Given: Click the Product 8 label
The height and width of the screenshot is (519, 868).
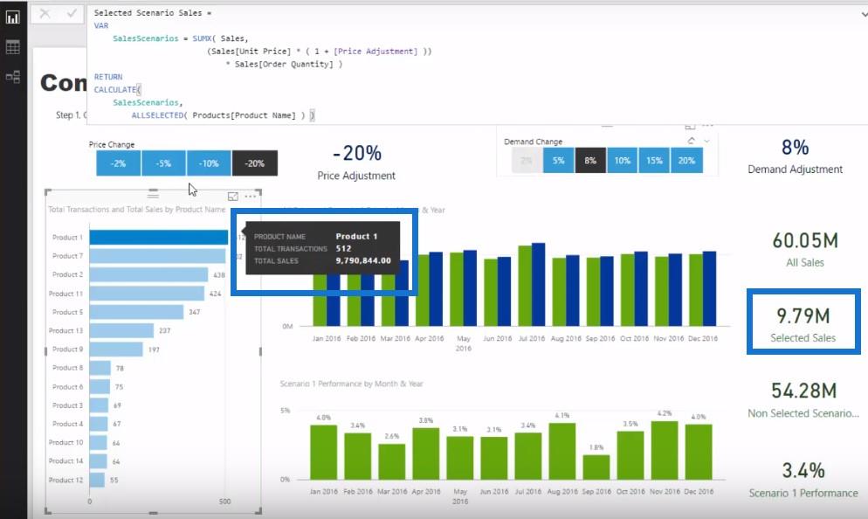Looking at the screenshot, I should 67,368.
